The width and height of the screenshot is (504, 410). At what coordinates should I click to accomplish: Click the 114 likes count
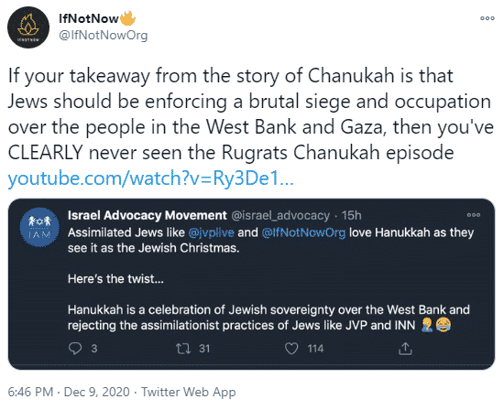pyautogui.click(x=315, y=349)
